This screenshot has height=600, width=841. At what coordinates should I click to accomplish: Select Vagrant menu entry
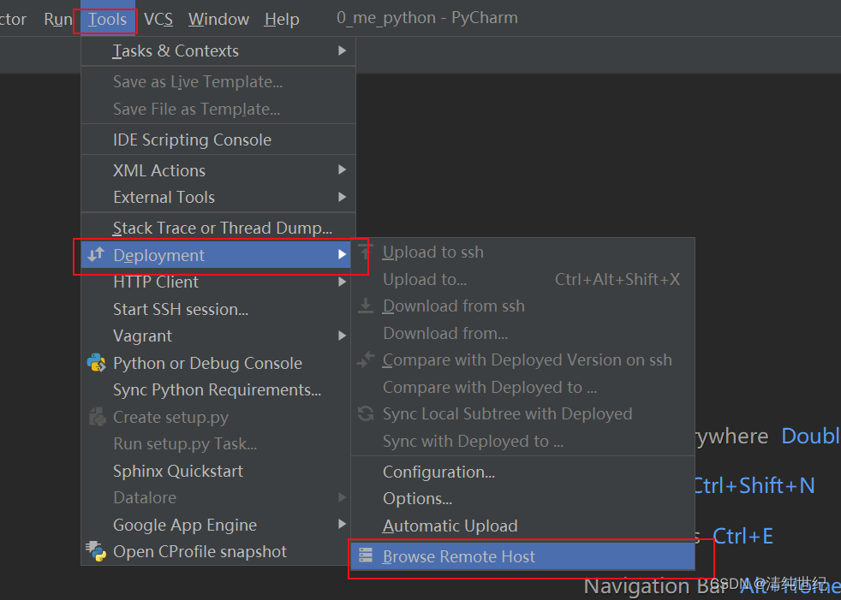click(x=216, y=336)
